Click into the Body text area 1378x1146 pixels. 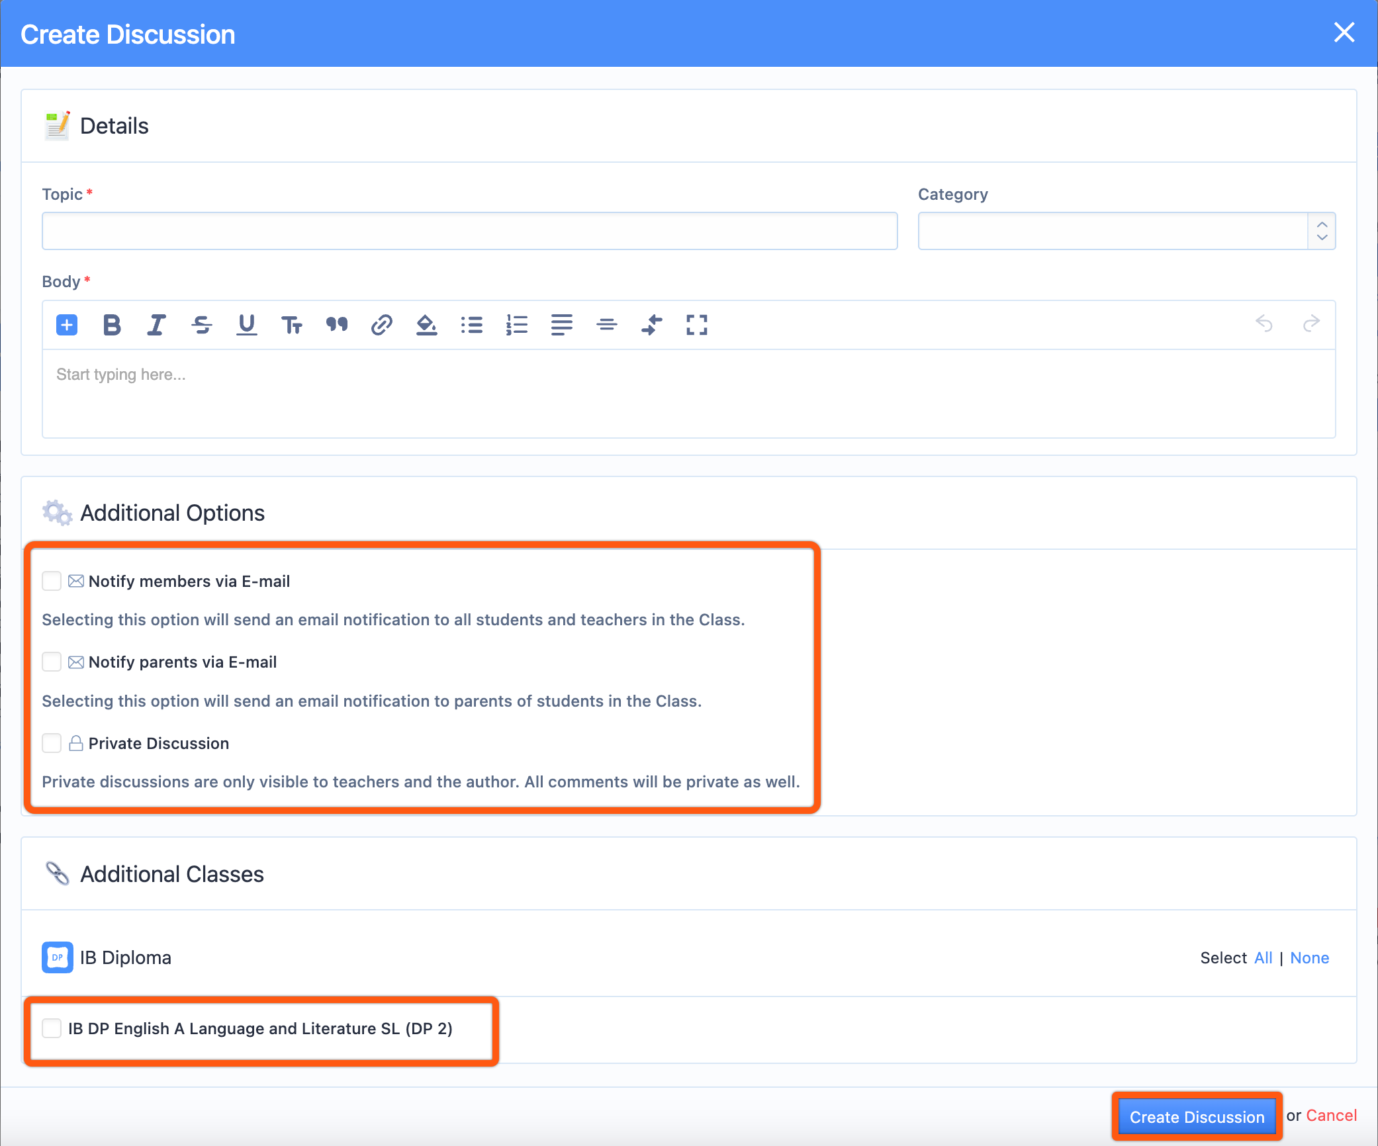pos(689,394)
